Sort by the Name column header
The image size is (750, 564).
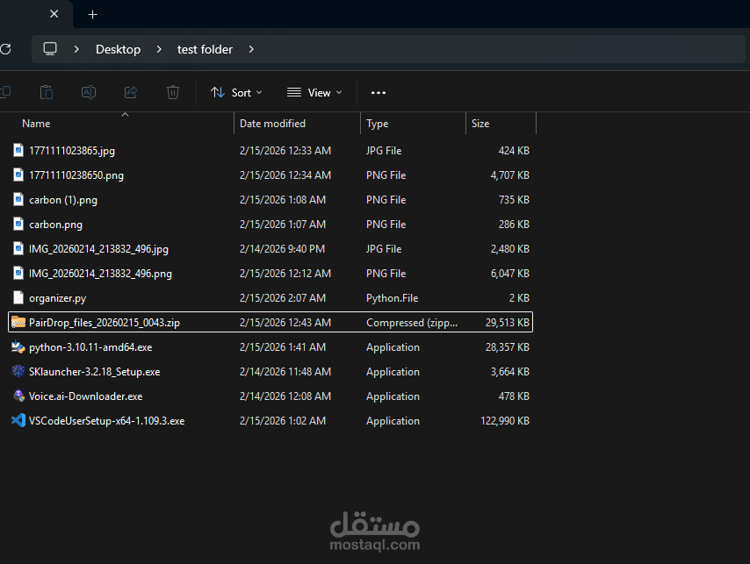(x=36, y=123)
